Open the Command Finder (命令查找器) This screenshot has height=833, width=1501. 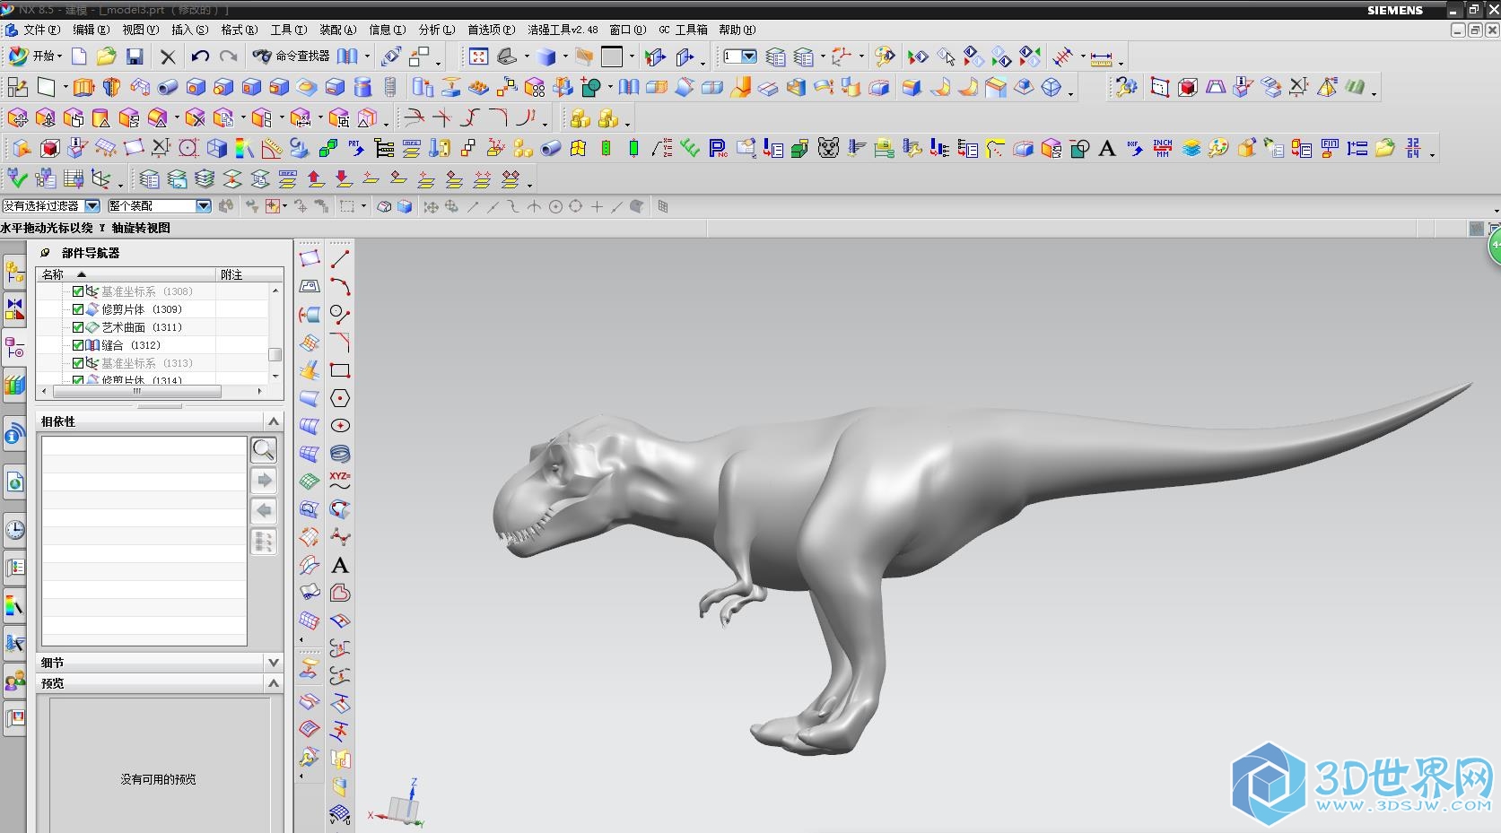(292, 56)
